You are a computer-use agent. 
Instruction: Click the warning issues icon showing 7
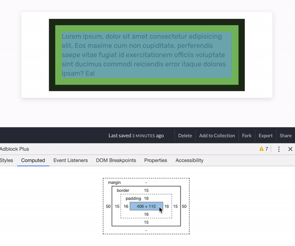click(x=264, y=149)
